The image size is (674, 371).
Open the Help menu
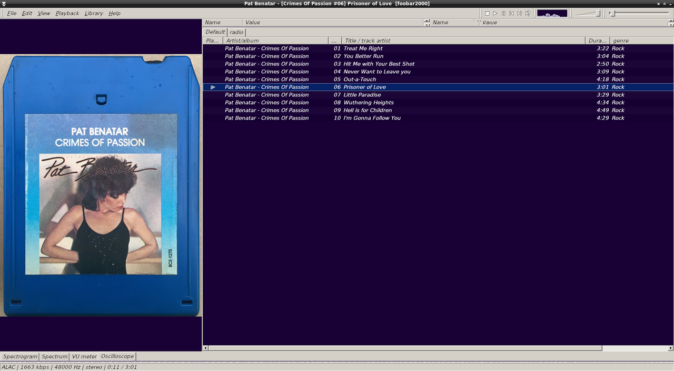tap(114, 13)
